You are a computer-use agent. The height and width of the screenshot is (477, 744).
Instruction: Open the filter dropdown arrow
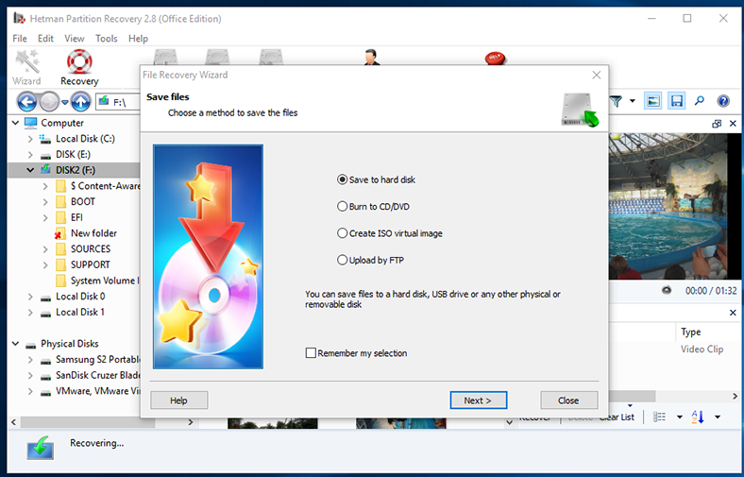coord(633,101)
